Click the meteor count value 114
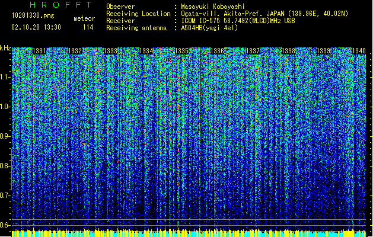The height and width of the screenshot is (237, 373). (88, 27)
